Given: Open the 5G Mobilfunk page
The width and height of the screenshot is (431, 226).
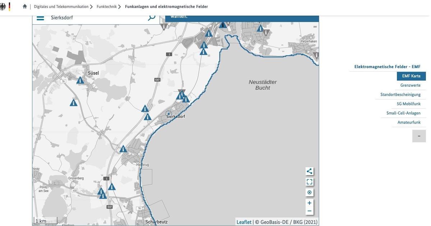Looking at the screenshot, I should coord(408,104).
